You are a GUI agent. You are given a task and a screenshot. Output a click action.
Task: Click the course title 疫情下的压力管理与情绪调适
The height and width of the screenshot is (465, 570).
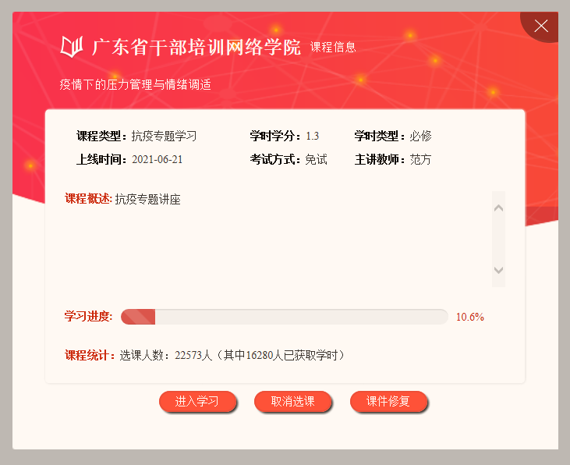coord(135,85)
